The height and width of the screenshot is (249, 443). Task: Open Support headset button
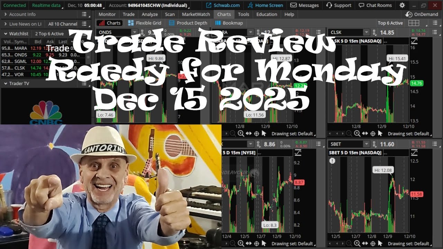pos(339,5)
